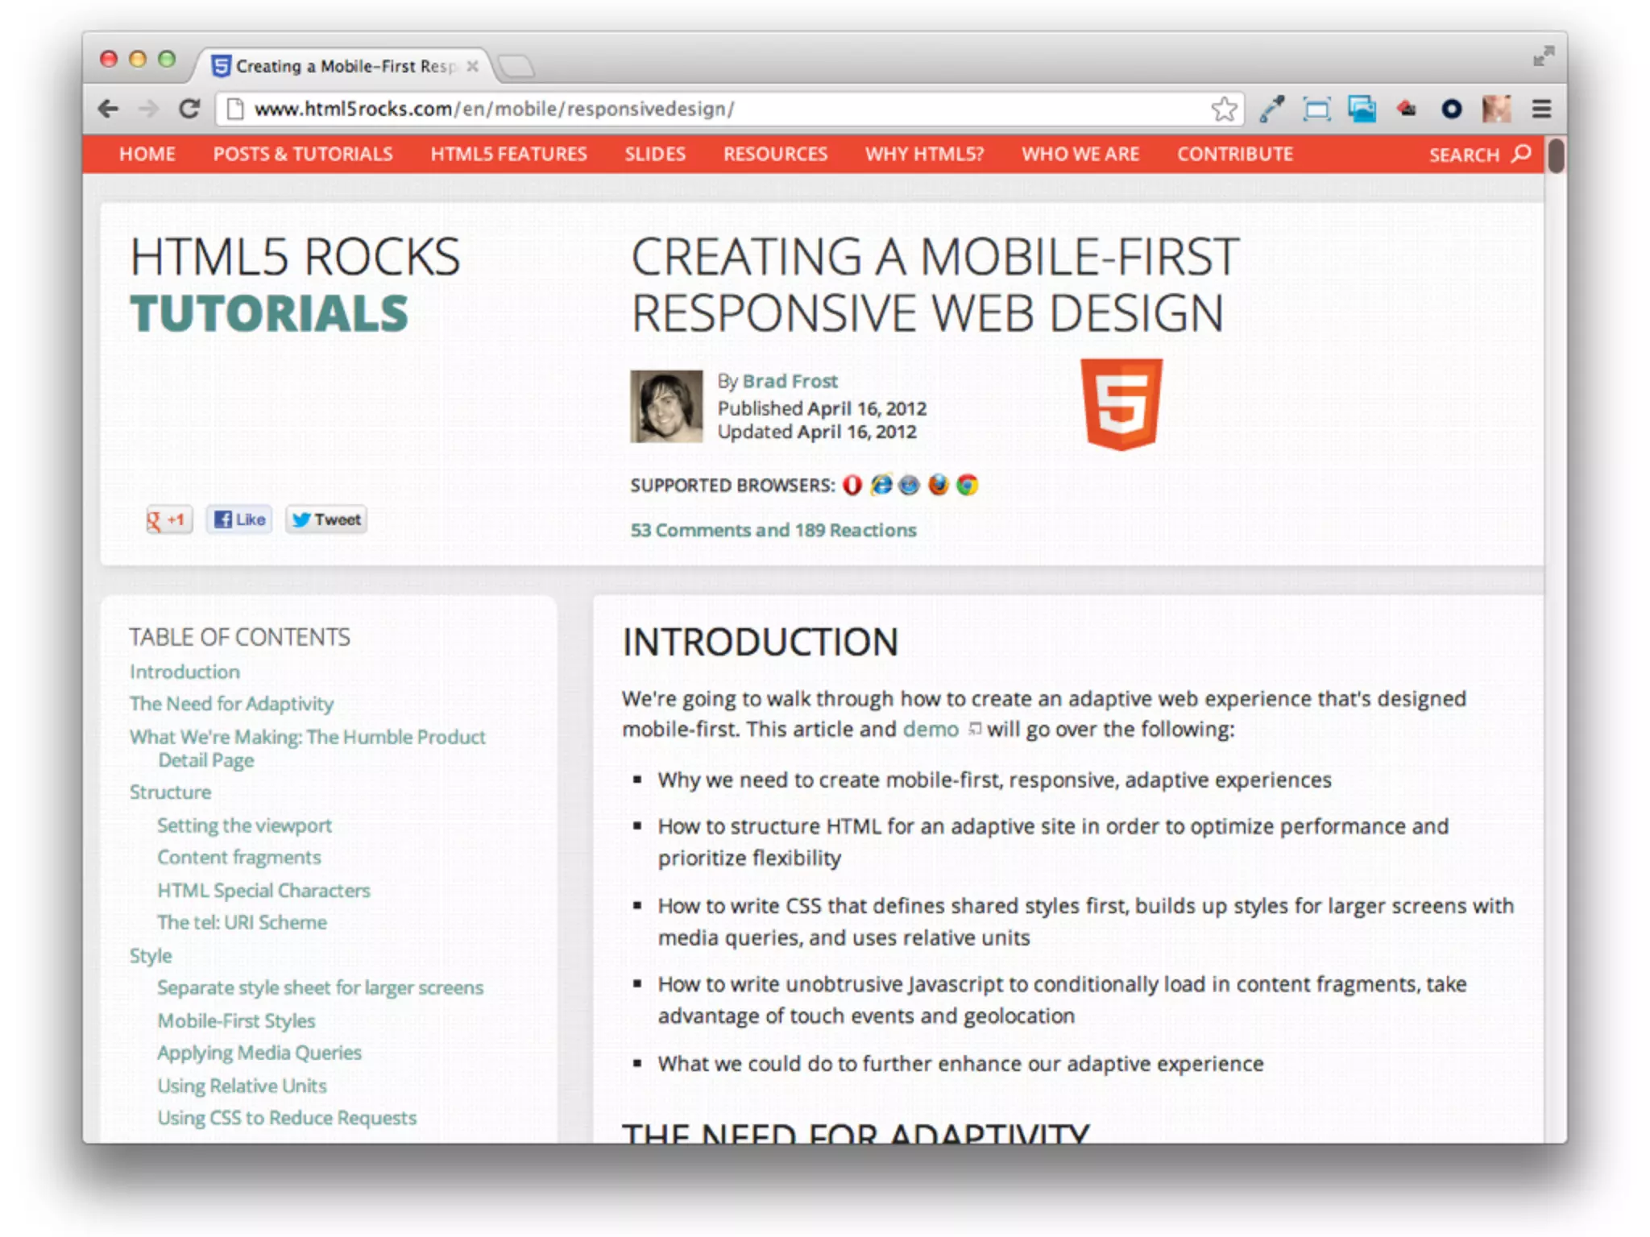Click the Twitter Tweet button
The height and width of the screenshot is (1237, 1650).
click(326, 519)
